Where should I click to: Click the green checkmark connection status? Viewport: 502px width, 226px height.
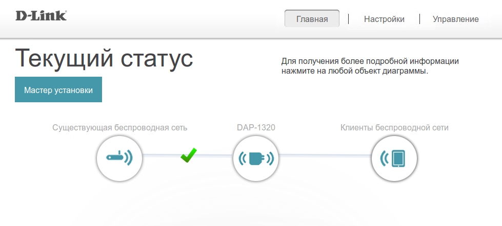tap(188, 155)
